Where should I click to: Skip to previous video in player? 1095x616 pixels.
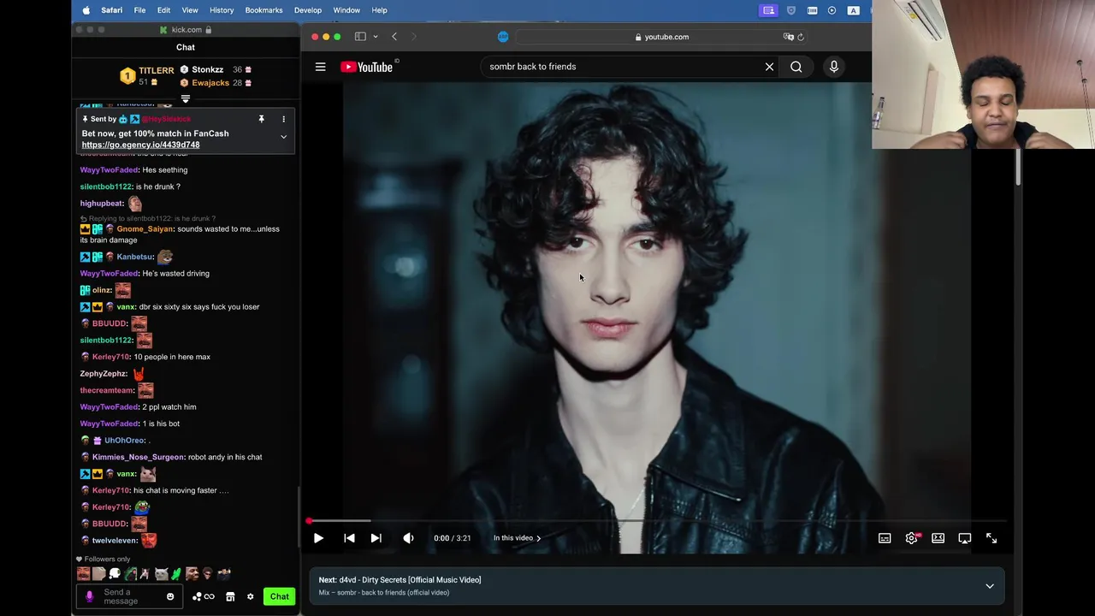pyautogui.click(x=349, y=538)
